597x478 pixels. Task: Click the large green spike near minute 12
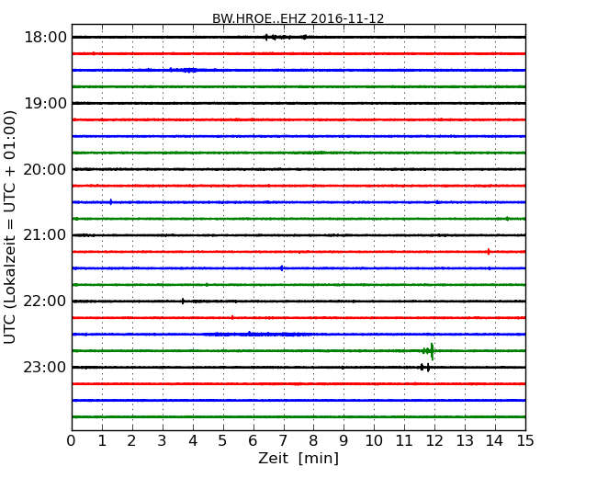click(432, 351)
